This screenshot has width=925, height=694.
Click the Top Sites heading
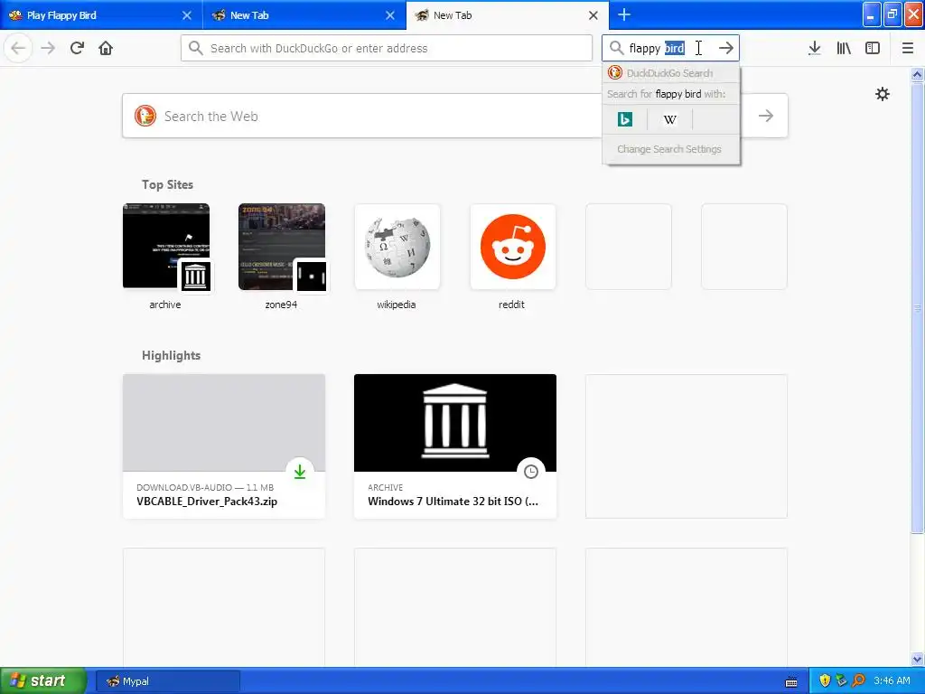pos(167,184)
